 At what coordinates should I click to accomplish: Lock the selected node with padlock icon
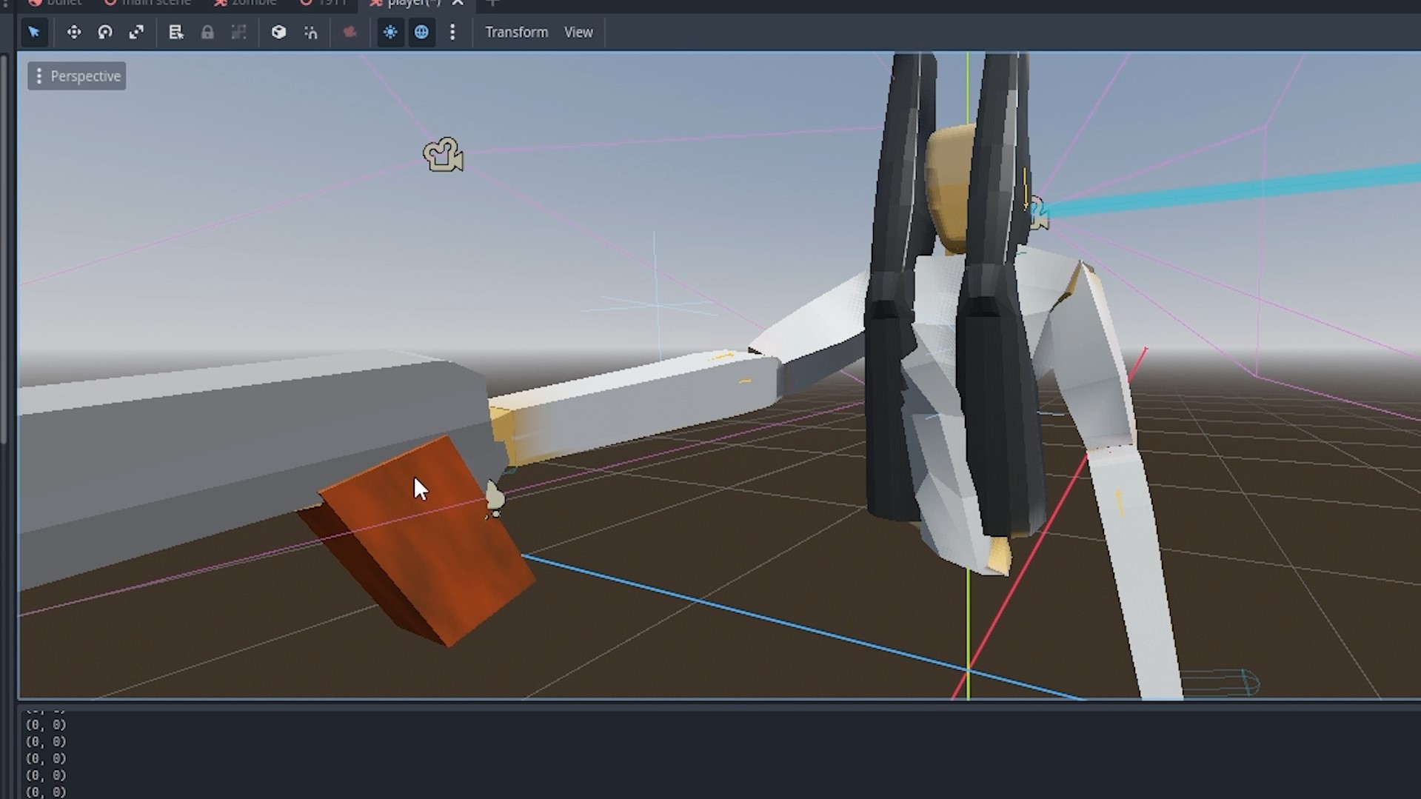(207, 32)
